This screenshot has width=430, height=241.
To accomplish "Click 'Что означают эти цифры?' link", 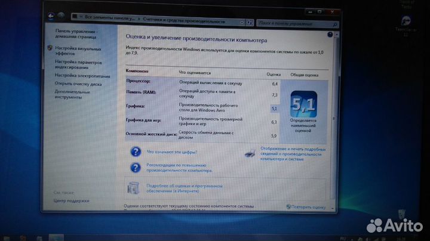I will (x=171, y=152).
